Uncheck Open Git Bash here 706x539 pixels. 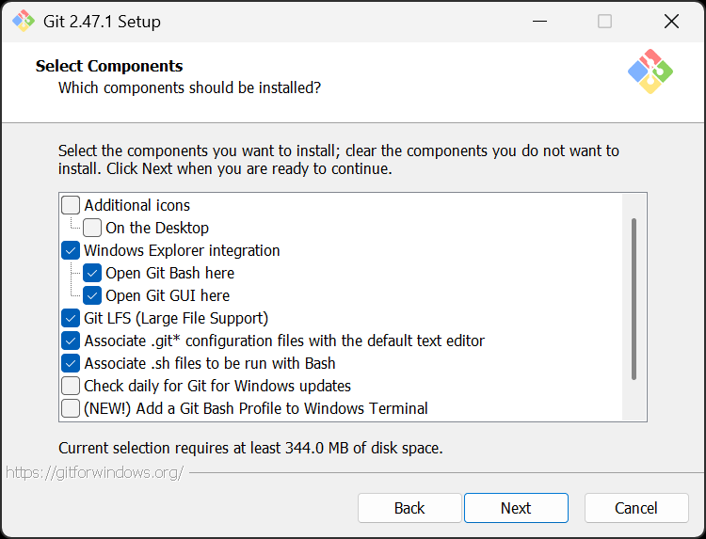(92, 273)
